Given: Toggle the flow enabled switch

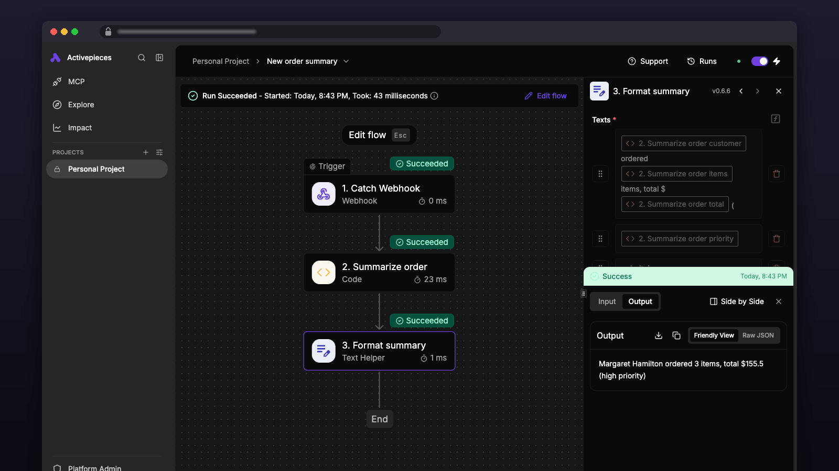Looking at the screenshot, I should [x=760, y=61].
